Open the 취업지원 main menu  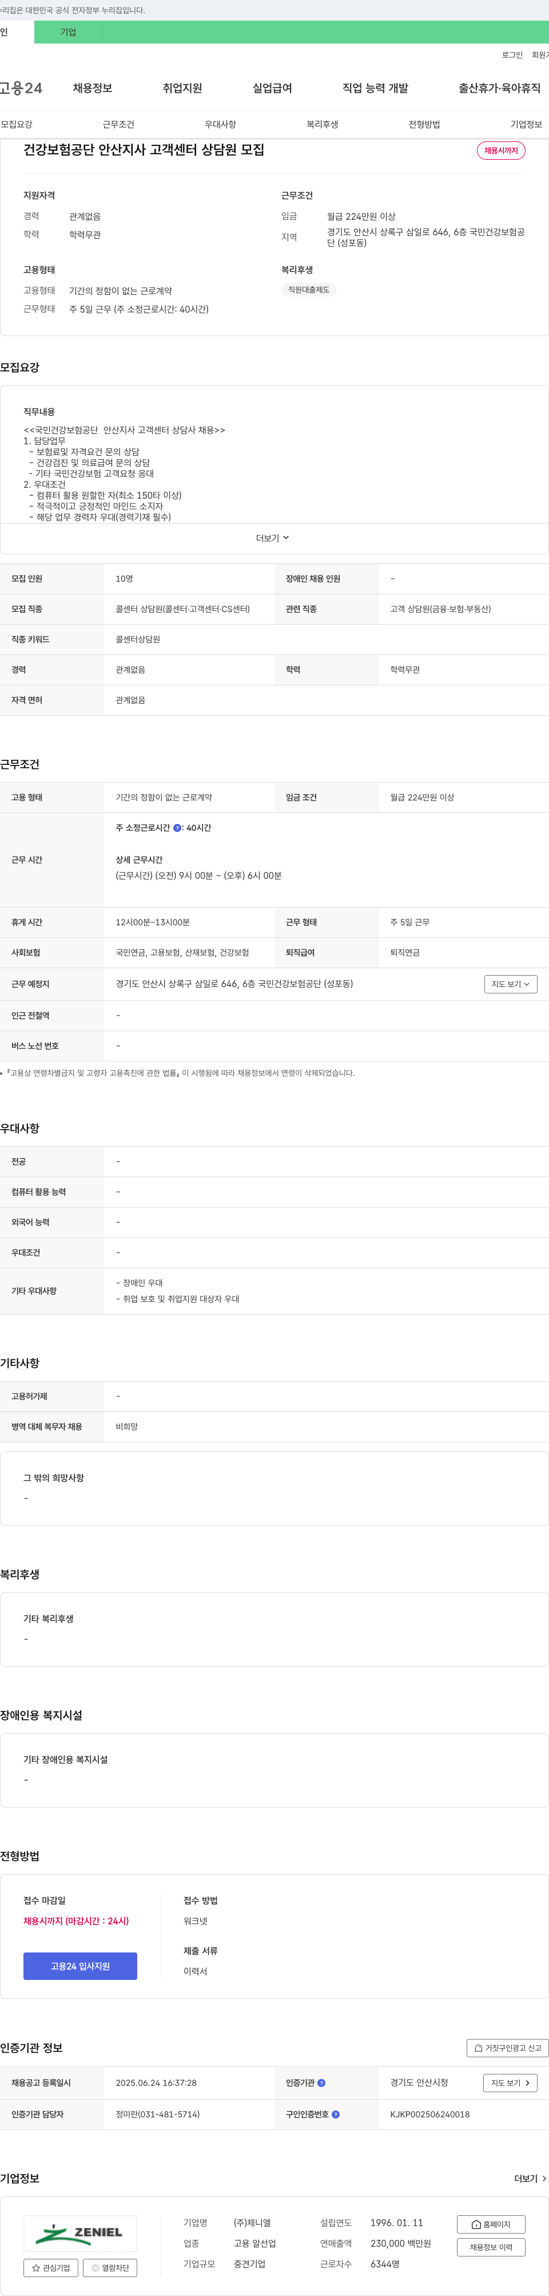(x=182, y=88)
